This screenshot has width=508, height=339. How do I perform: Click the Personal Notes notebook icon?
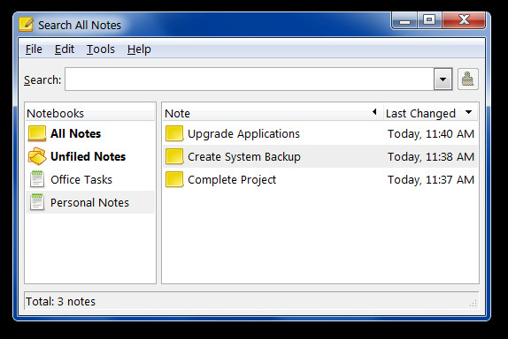[37, 202]
